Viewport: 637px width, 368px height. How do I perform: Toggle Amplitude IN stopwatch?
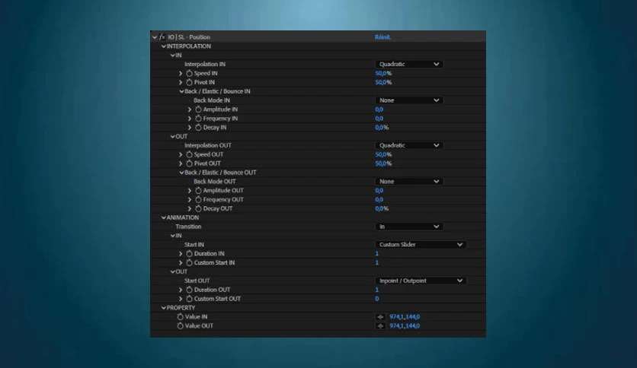198,109
